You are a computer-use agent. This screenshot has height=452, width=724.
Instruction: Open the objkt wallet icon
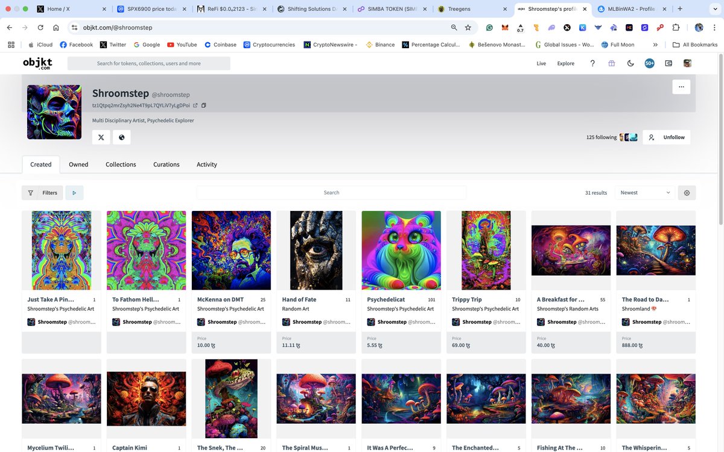click(x=668, y=63)
